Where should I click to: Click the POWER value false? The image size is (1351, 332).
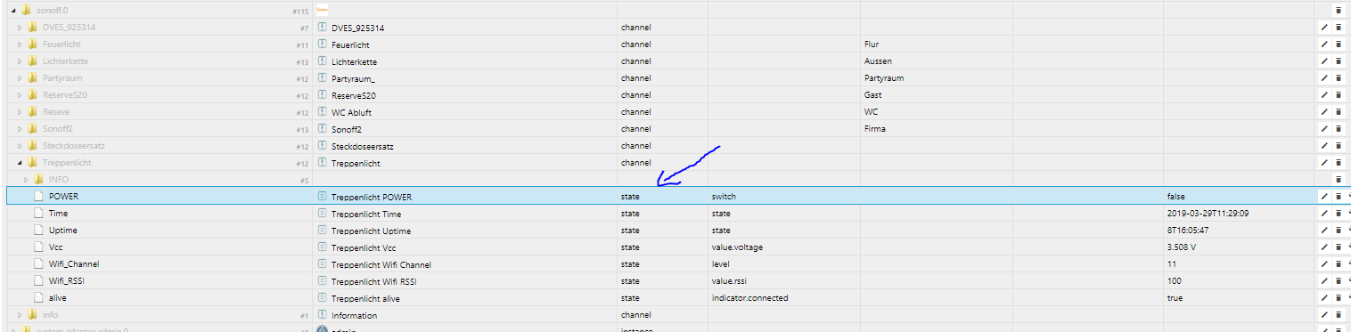click(1176, 197)
